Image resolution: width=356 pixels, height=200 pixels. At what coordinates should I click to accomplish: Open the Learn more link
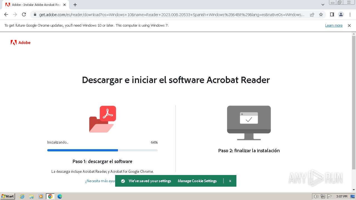point(334,25)
